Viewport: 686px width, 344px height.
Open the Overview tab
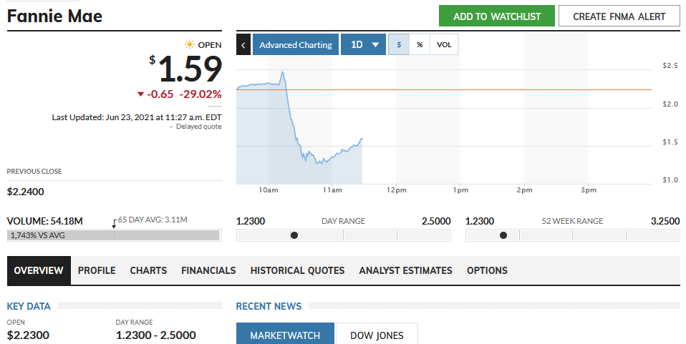[39, 270]
